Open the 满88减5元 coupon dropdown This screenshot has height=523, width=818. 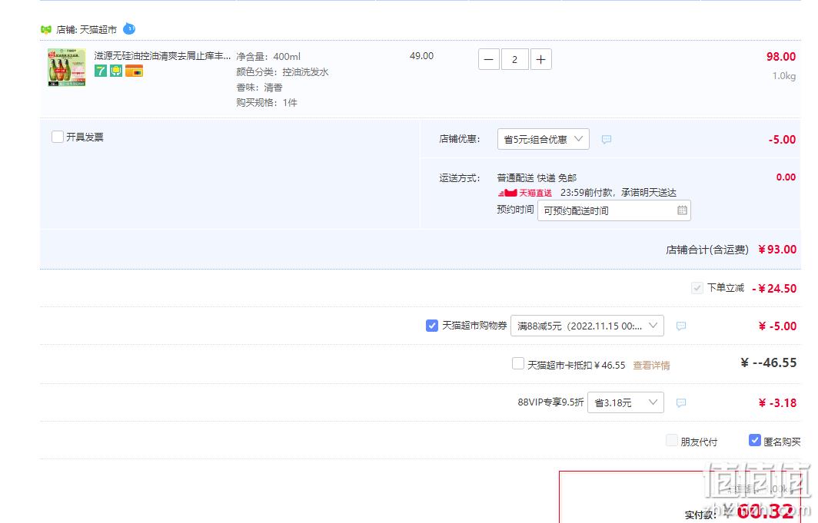[x=587, y=326]
